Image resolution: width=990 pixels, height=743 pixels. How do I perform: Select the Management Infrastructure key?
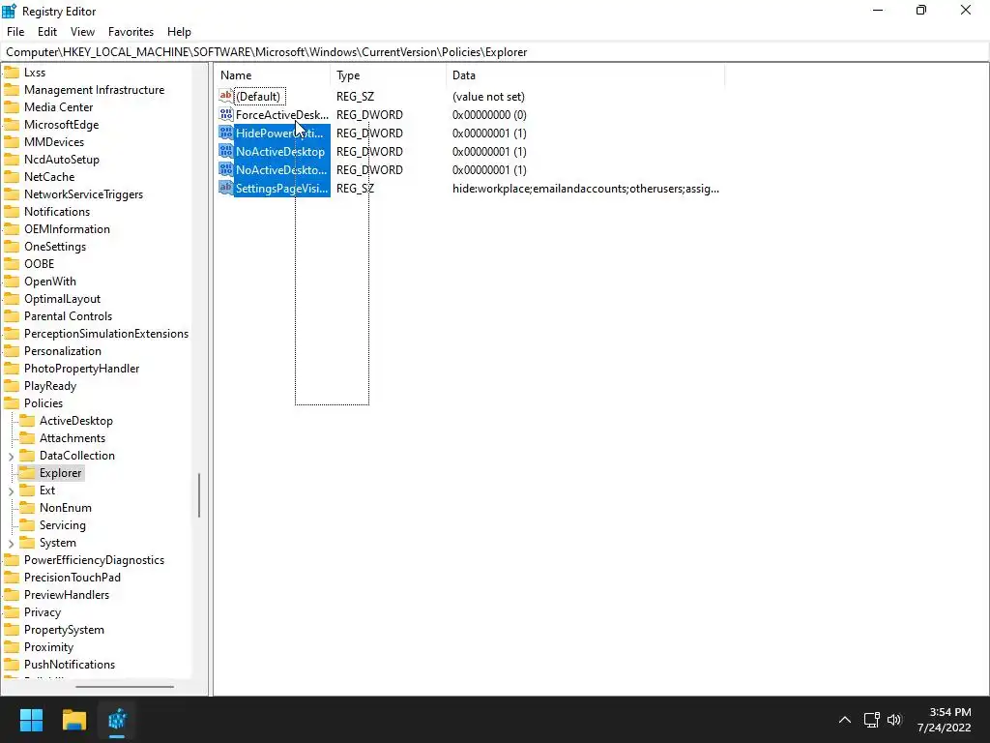click(94, 90)
